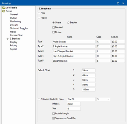Screen dimensions: 127x124
Task: Open Output settings in the tree
Action: click(13, 18)
